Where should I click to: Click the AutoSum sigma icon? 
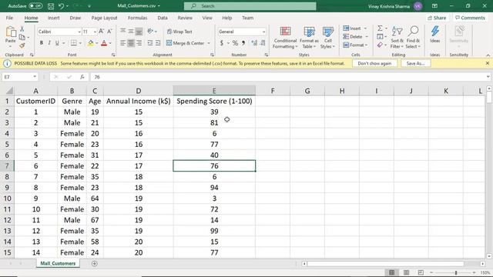pos(380,28)
